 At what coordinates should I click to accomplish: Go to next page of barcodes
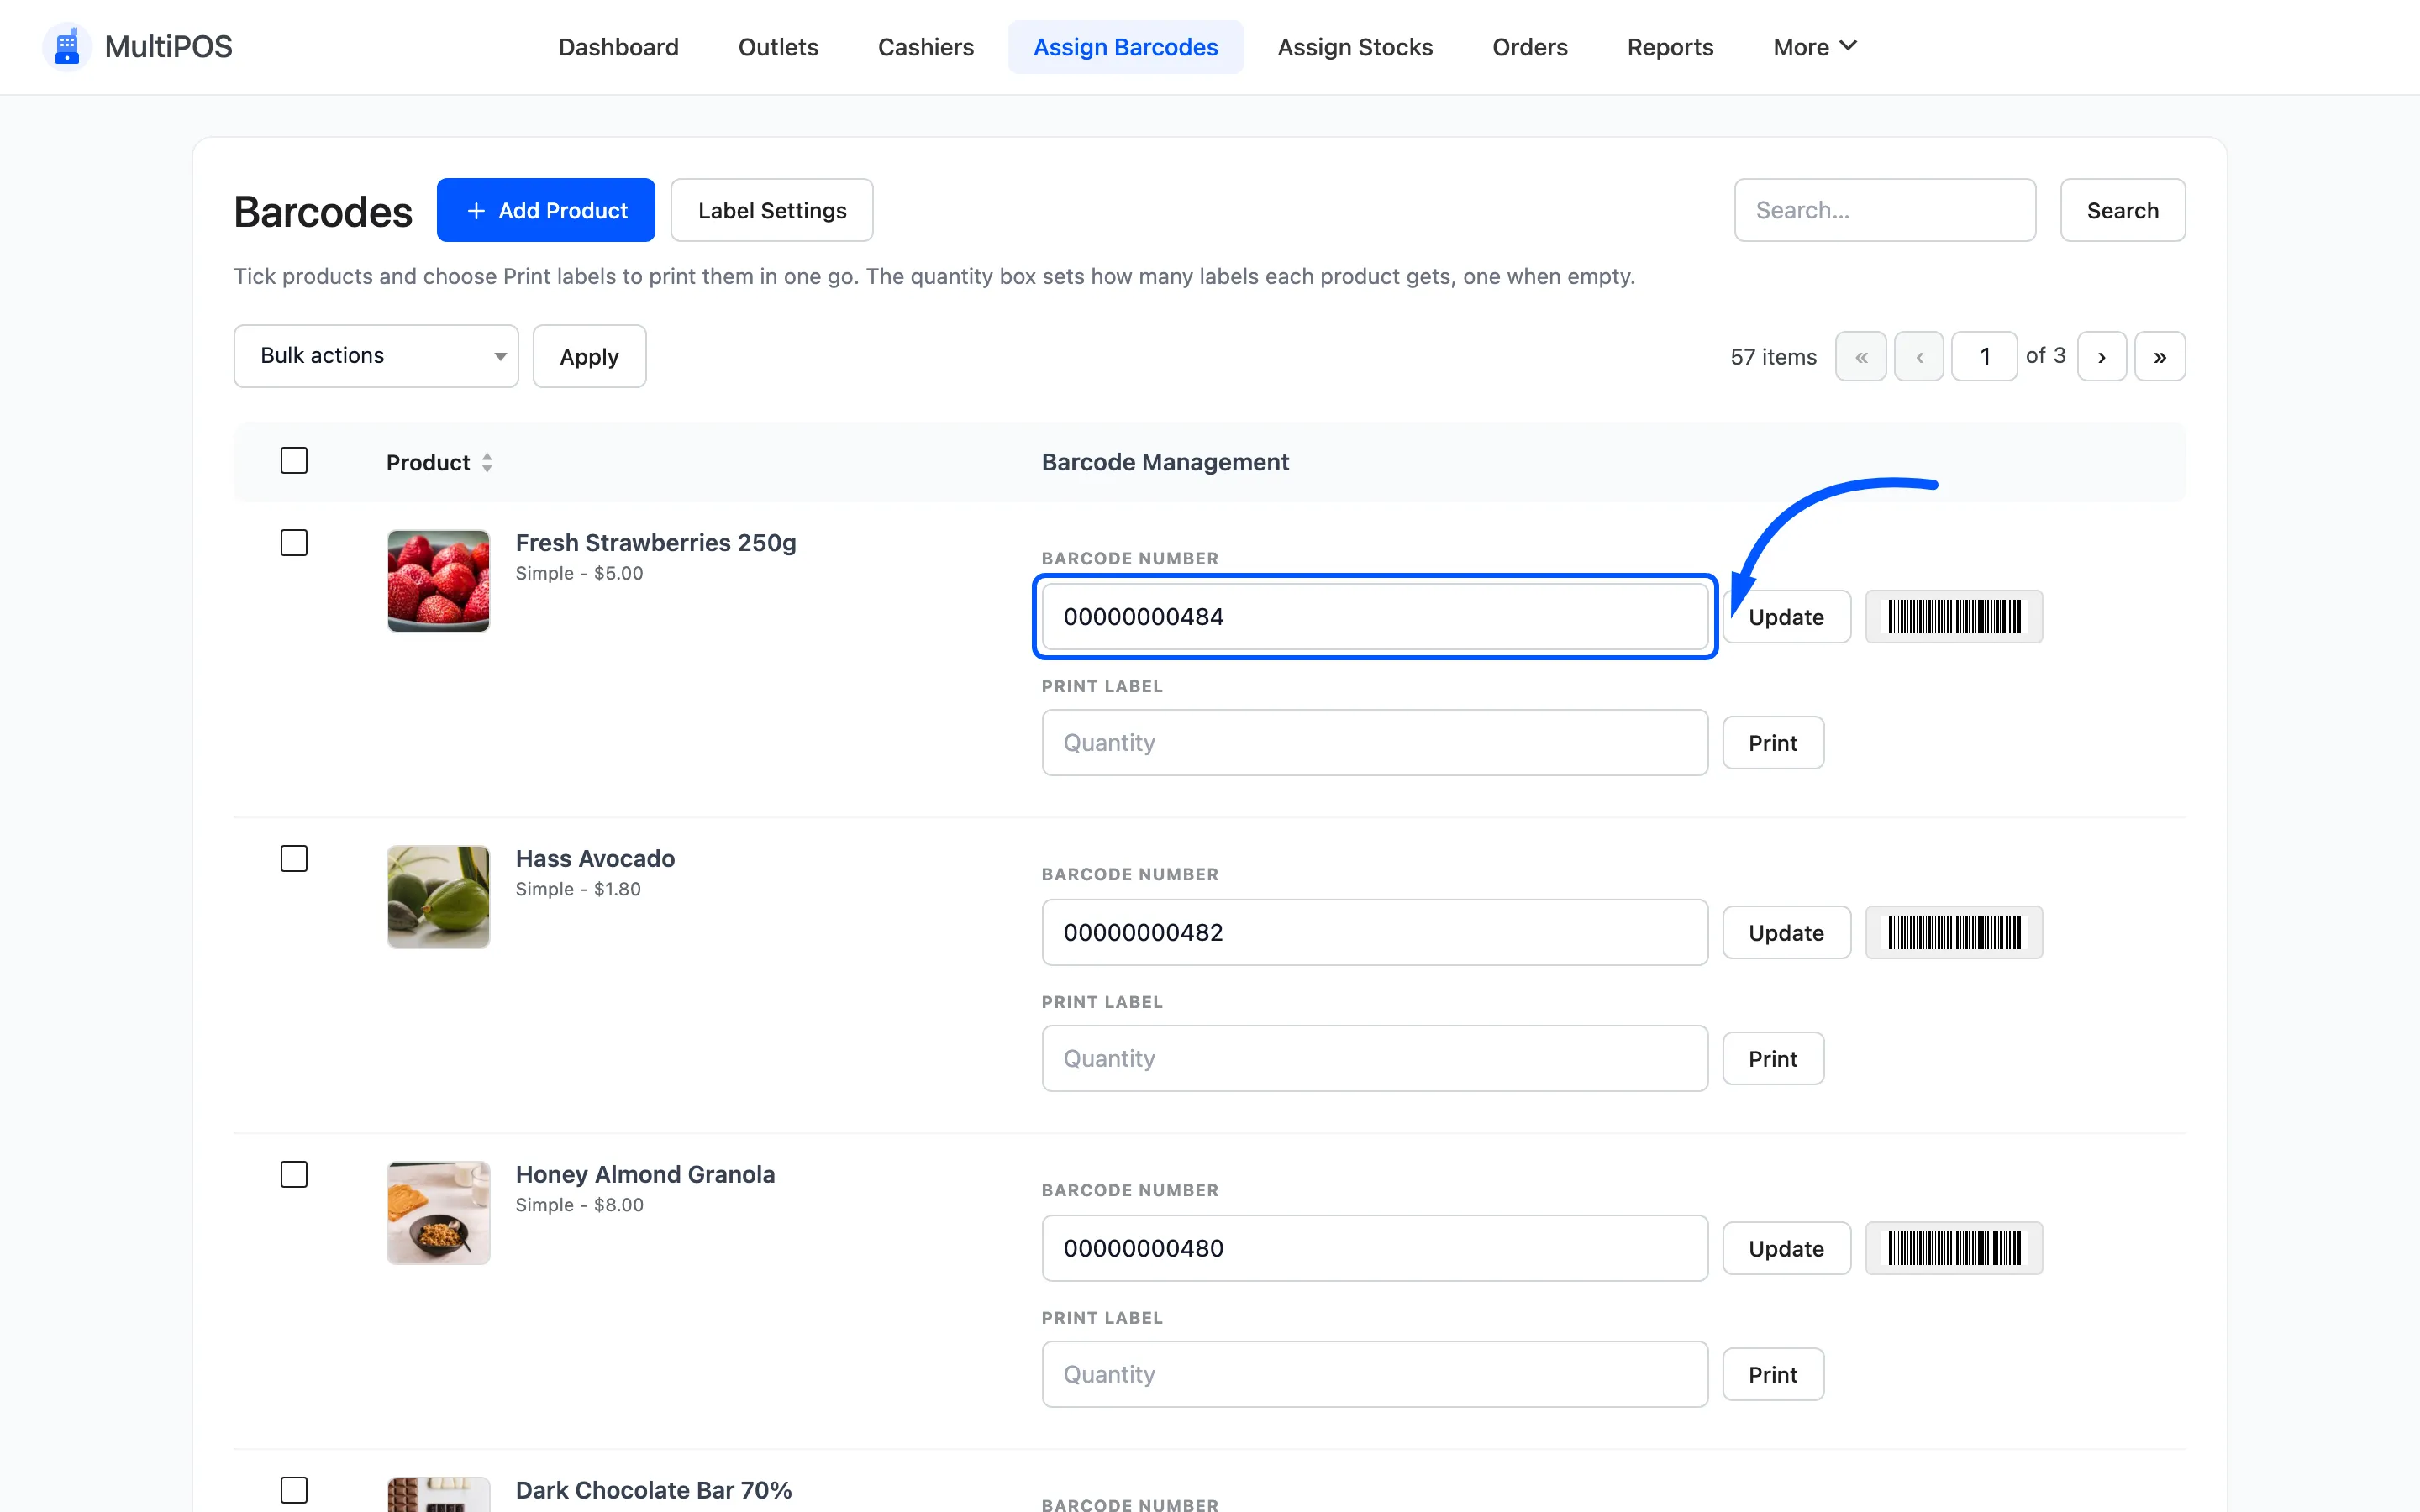[2101, 357]
